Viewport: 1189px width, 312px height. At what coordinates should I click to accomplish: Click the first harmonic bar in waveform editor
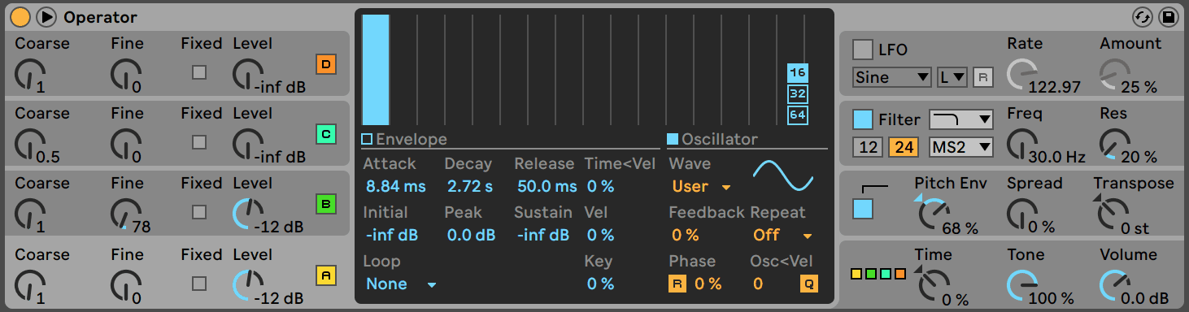click(376, 69)
